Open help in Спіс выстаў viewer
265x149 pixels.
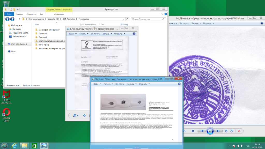pyautogui.click(x=134, y=34)
